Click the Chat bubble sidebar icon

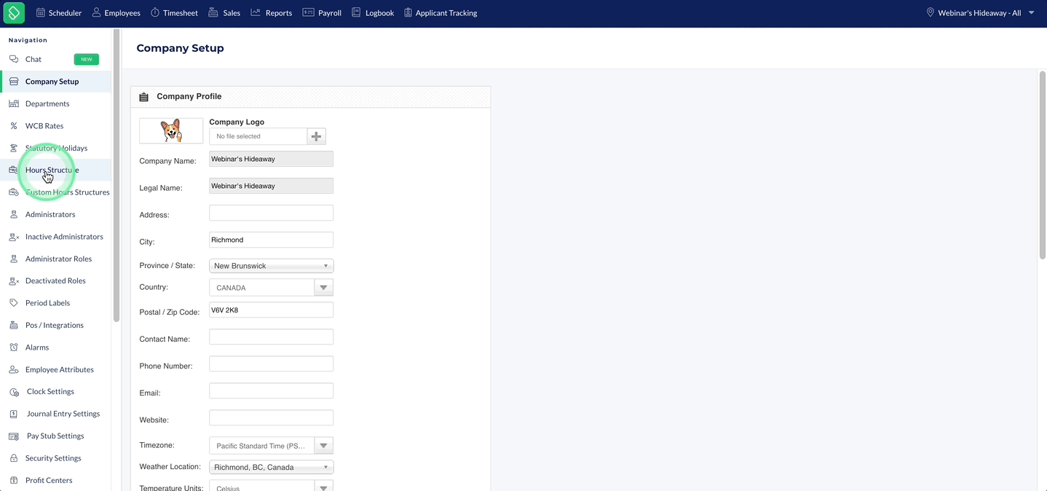click(x=14, y=59)
